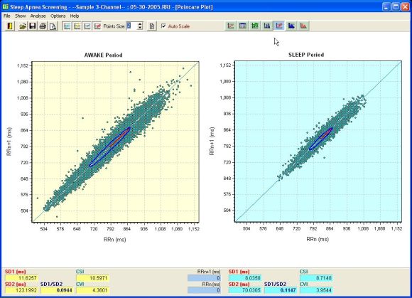Click the awake SD1/SD2 value 0.0944
This screenshot has height=298, width=412.
(x=58, y=290)
